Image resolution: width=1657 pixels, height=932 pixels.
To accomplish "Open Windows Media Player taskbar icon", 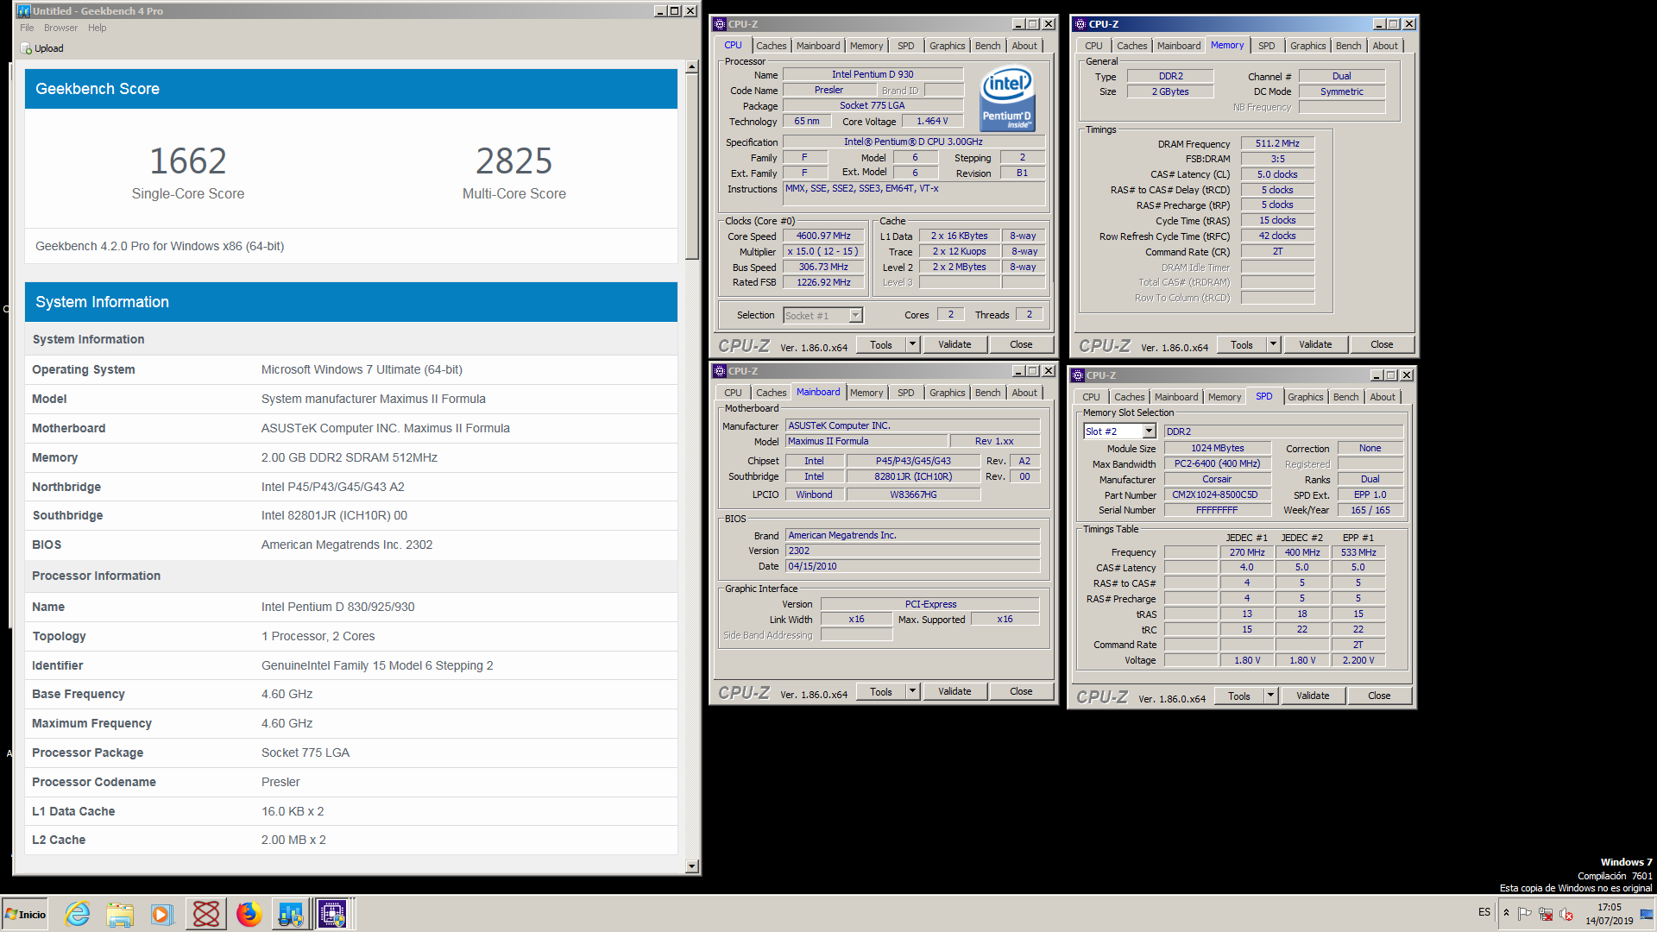I will [x=161, y=914].
